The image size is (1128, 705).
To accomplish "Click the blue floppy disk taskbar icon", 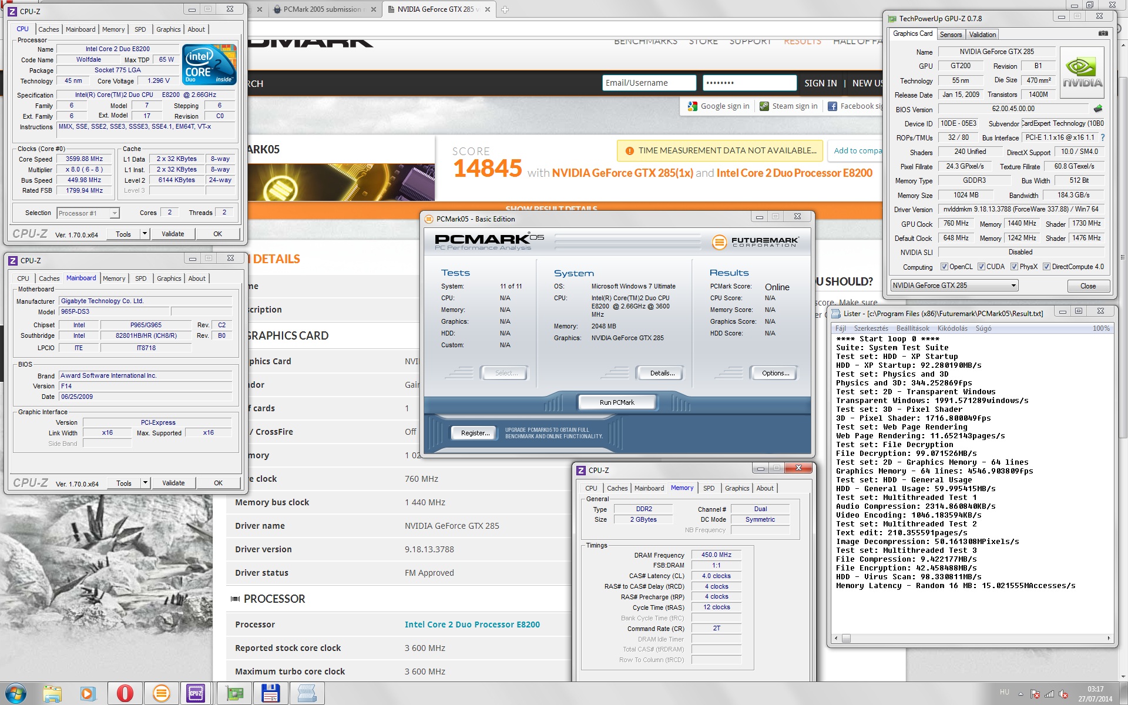I will tap(270, 694).
